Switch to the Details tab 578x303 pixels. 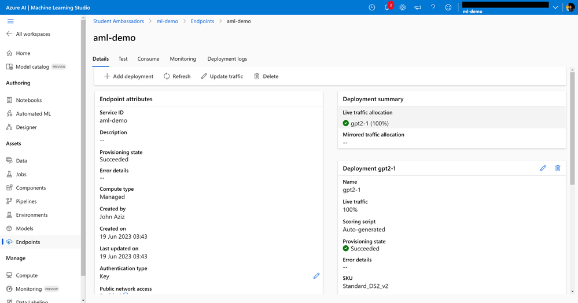101,58
